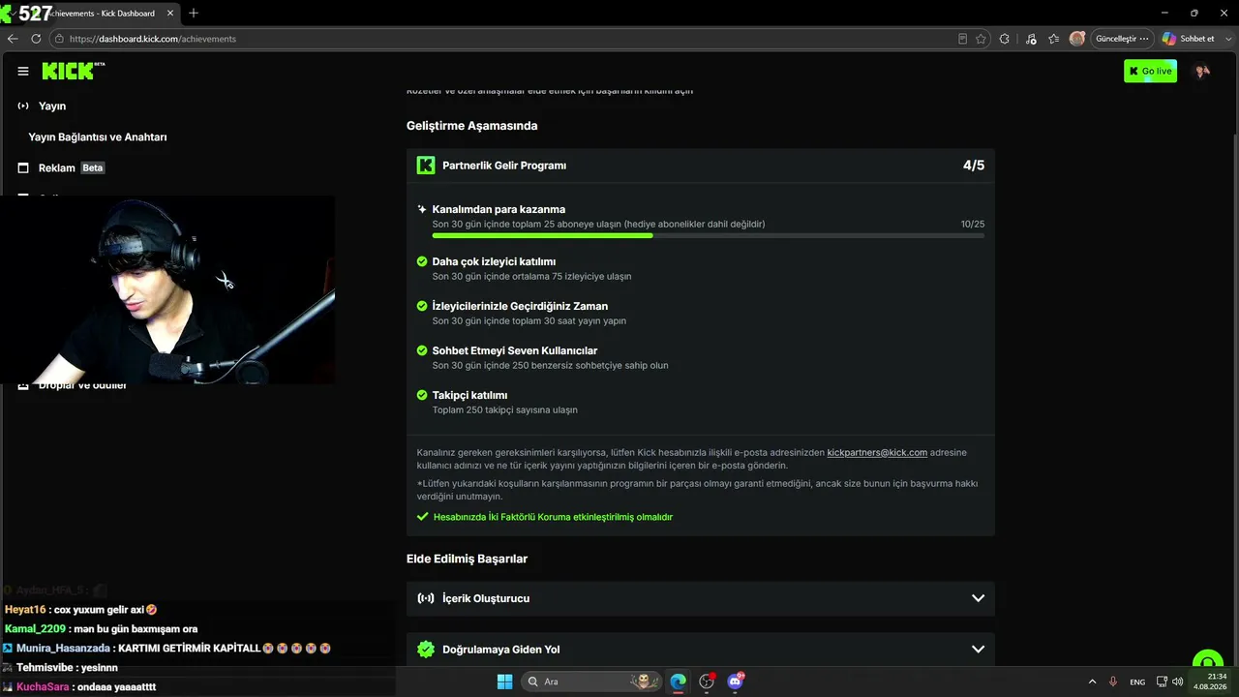Click the ENG language indicator
Viewport: 1239px width, 697px height.
tap(1137, 682)
